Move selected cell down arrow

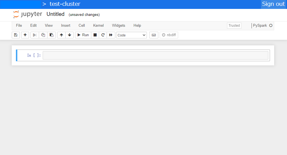[70, 35]
